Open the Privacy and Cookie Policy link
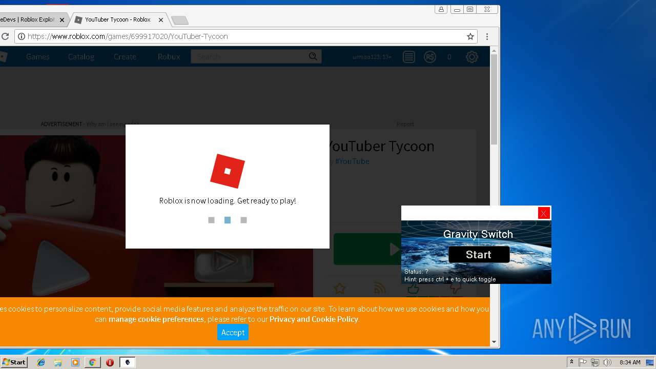The height and width of the screenshot is (369, 656). tap(314, 319)
